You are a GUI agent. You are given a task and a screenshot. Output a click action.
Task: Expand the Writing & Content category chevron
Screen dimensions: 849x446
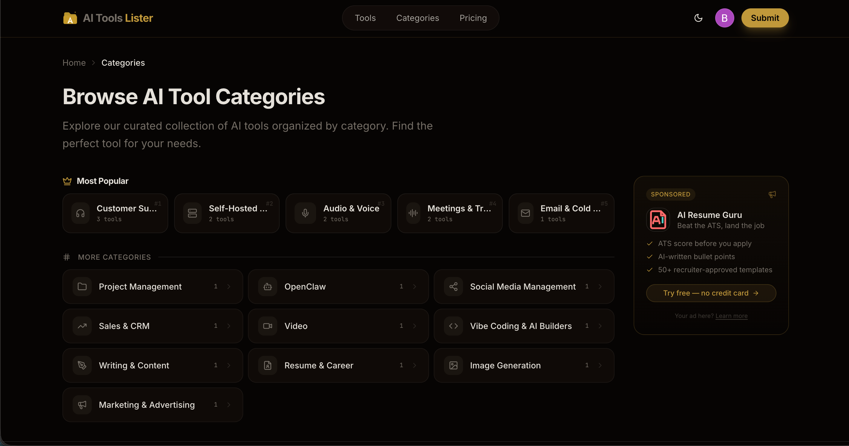(x=229, y=365)
